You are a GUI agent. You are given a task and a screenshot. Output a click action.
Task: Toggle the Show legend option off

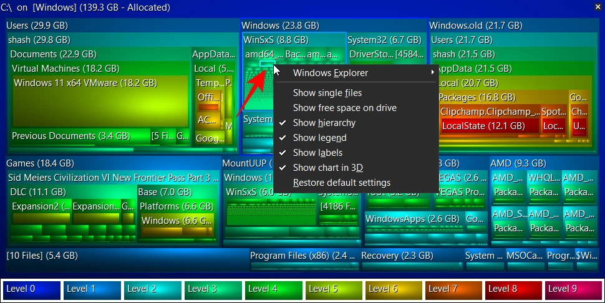coord(319,138)
